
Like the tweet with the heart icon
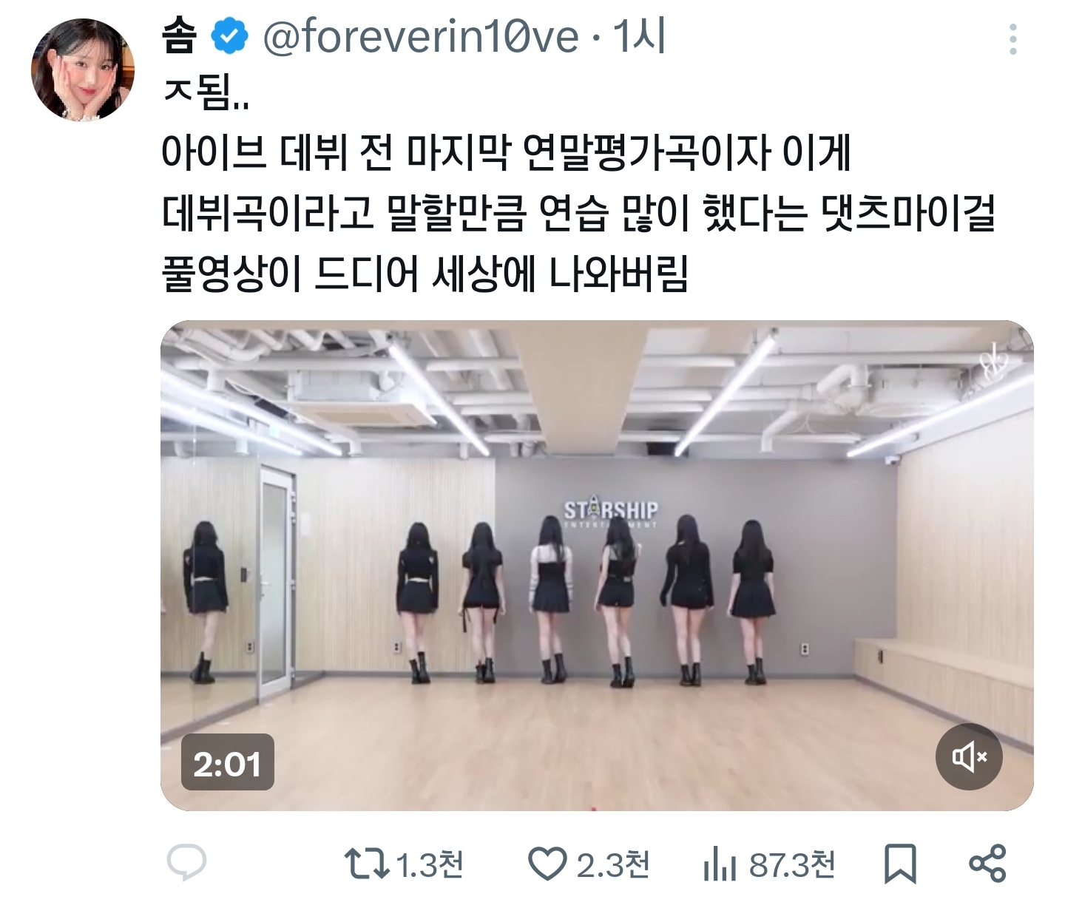547,864
